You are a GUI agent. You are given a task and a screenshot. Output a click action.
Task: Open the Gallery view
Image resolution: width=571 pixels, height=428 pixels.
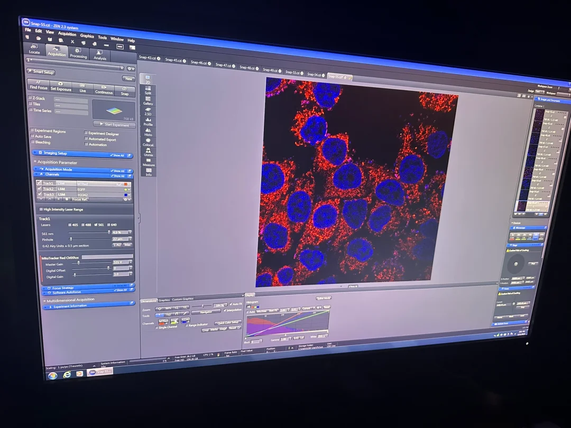coord(148,100)
